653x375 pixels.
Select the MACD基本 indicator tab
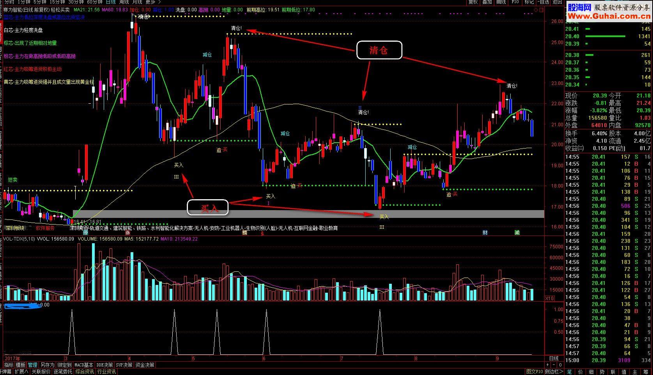84,365
